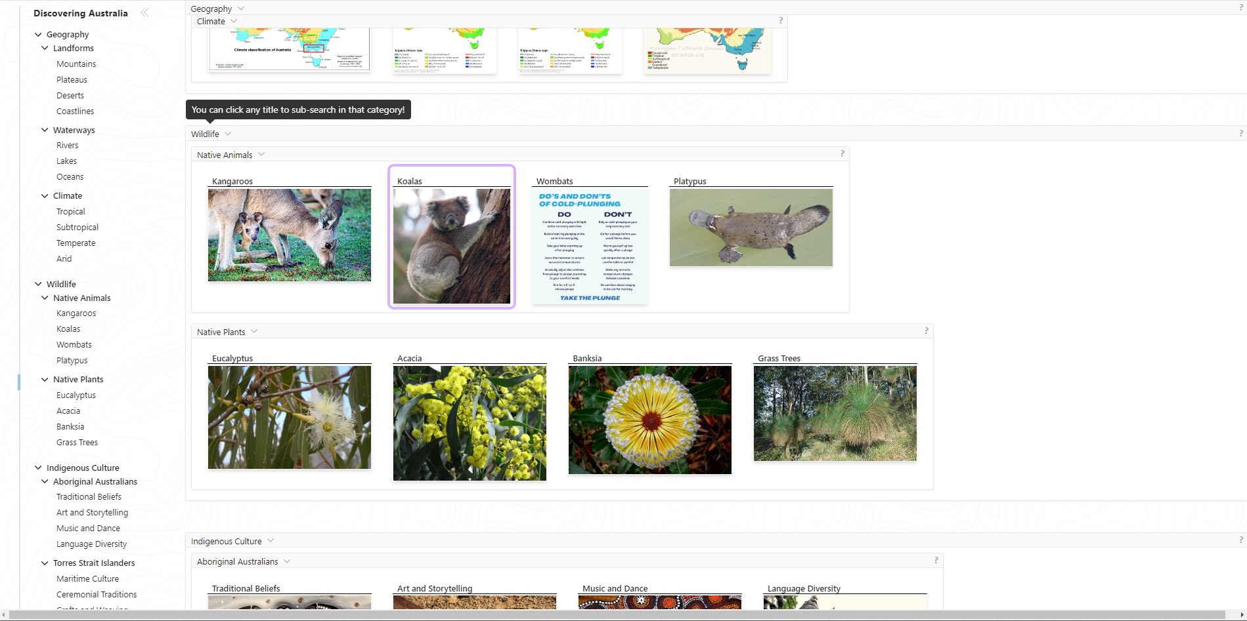The width and height of the screenshot is (1247, 621).
Task: Select Platypus in the sidebar tree
Action: point(72,360)
